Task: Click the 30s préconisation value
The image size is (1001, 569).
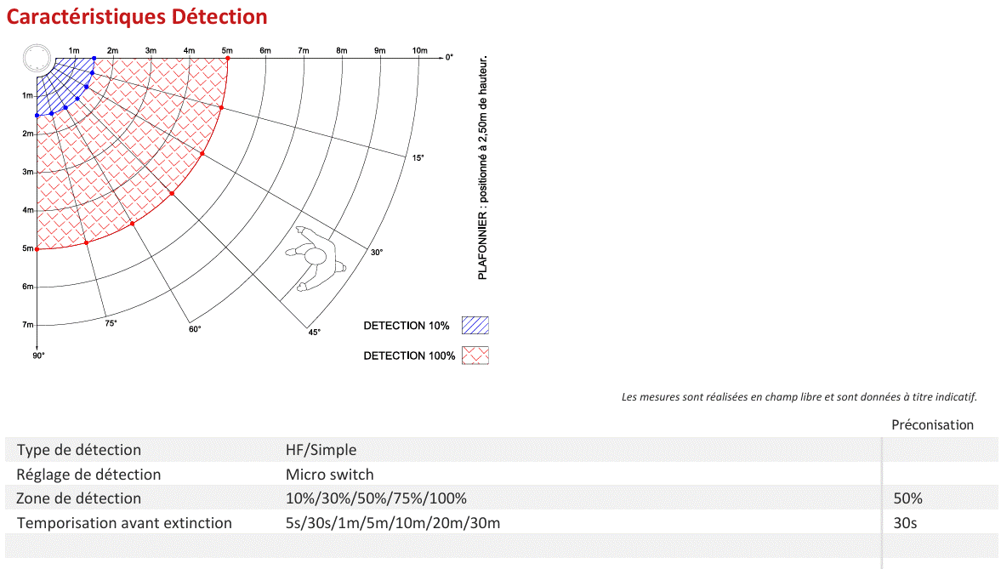Action: tap(905, 523)
